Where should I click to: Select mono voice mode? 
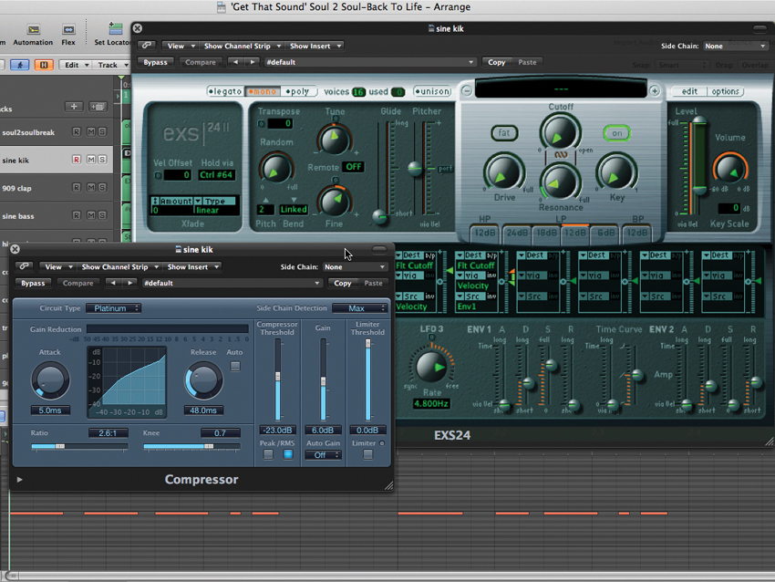263,91
